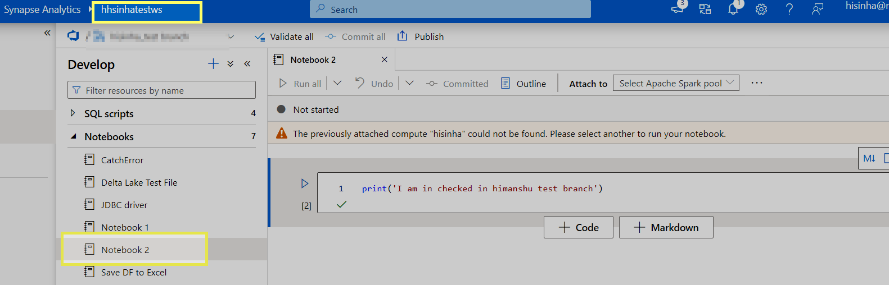
Task: Click the top Search box
Action: click(x=450, y=10)
